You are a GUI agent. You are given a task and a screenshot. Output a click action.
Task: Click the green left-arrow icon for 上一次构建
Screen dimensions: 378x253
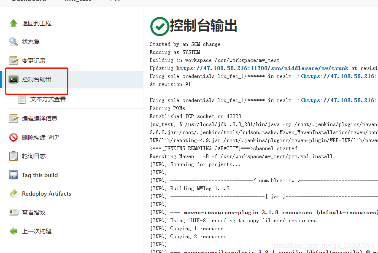click(x=13, y=231)
